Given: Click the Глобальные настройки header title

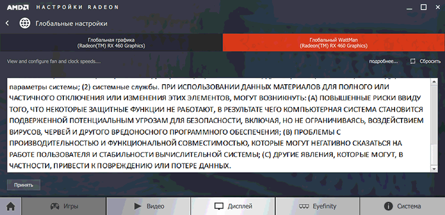Looking at the screenshot, I should (72, 23).
